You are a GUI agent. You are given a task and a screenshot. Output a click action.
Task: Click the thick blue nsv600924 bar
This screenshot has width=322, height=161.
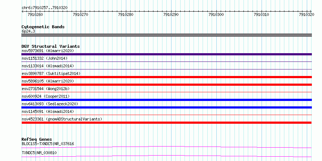[166, 100]
